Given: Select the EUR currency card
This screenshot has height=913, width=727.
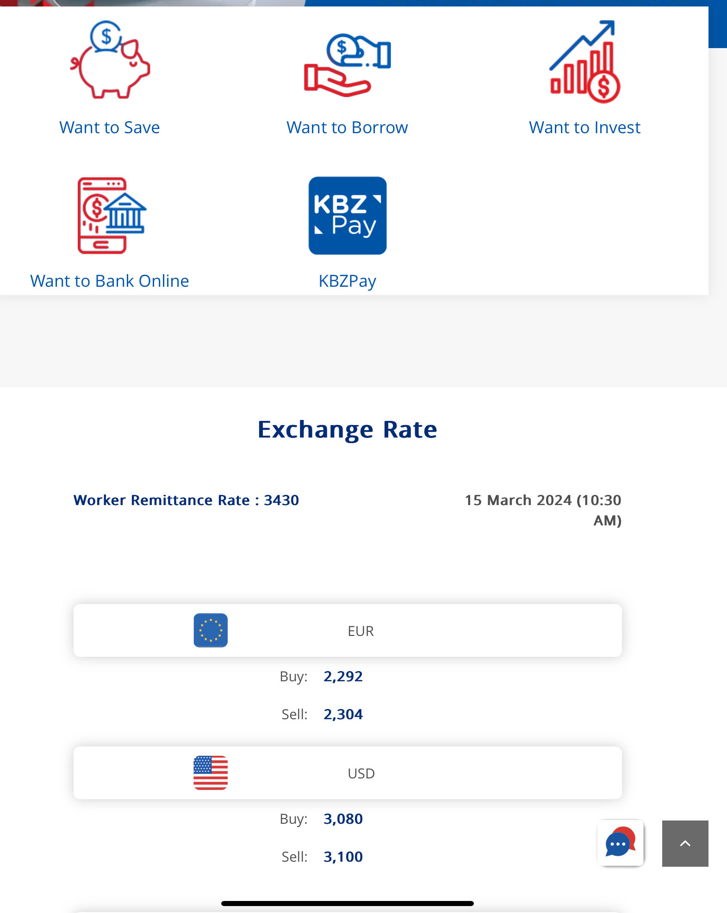Looking at the screenshot, I should [361, 631].
